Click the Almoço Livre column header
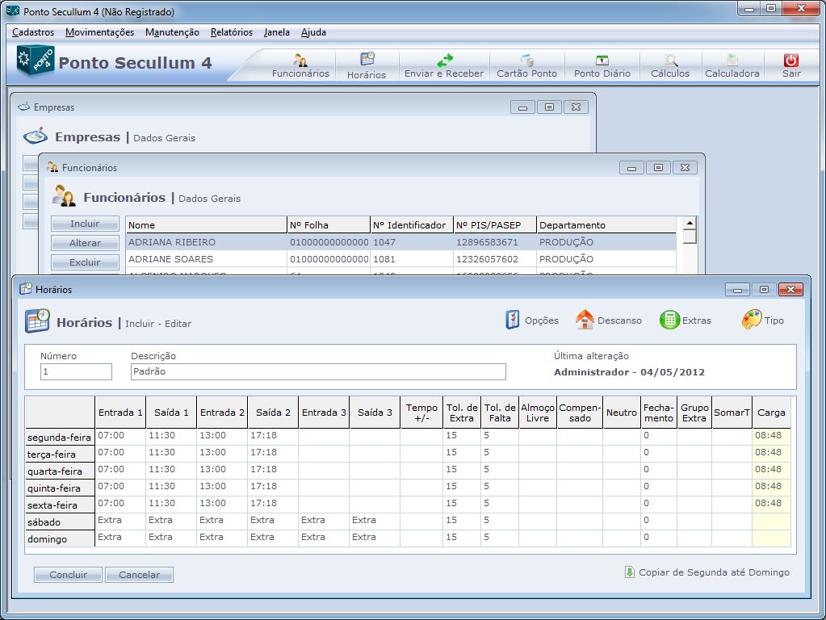 (x=537, y=413)
